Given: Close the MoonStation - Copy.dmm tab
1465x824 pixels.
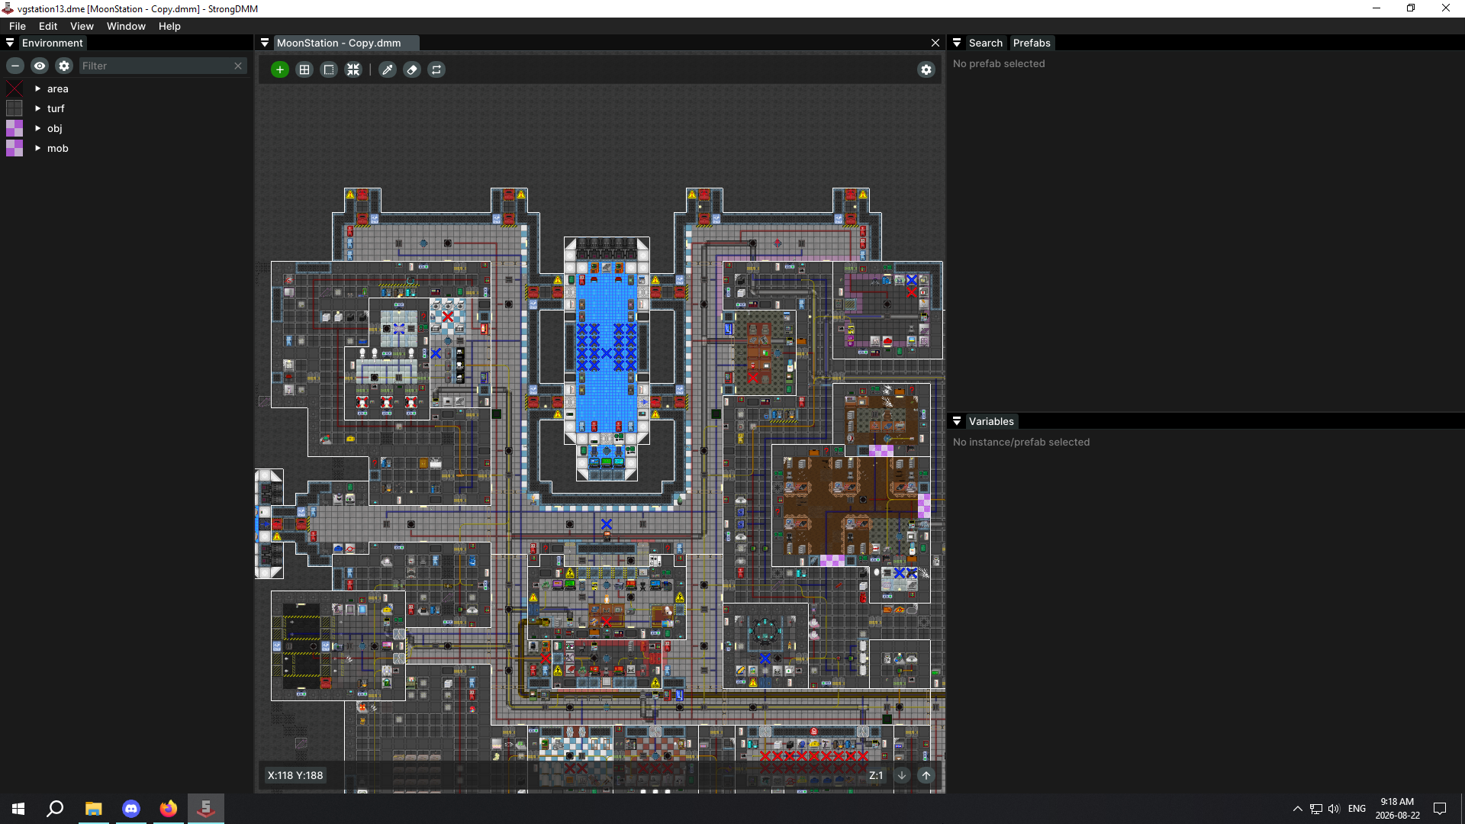Looking at the screenshot, I should [935, 43].
